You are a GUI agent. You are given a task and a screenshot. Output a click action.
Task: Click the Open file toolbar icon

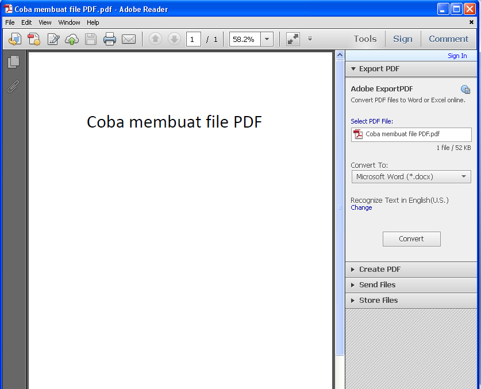click(15, 39)
